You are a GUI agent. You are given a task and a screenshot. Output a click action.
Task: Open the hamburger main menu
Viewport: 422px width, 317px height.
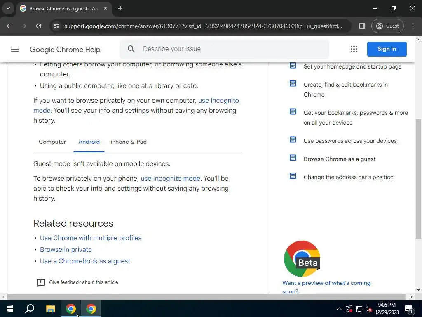[15, 49]
